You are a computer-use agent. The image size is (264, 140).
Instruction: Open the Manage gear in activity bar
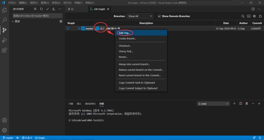tap(4, 130)
